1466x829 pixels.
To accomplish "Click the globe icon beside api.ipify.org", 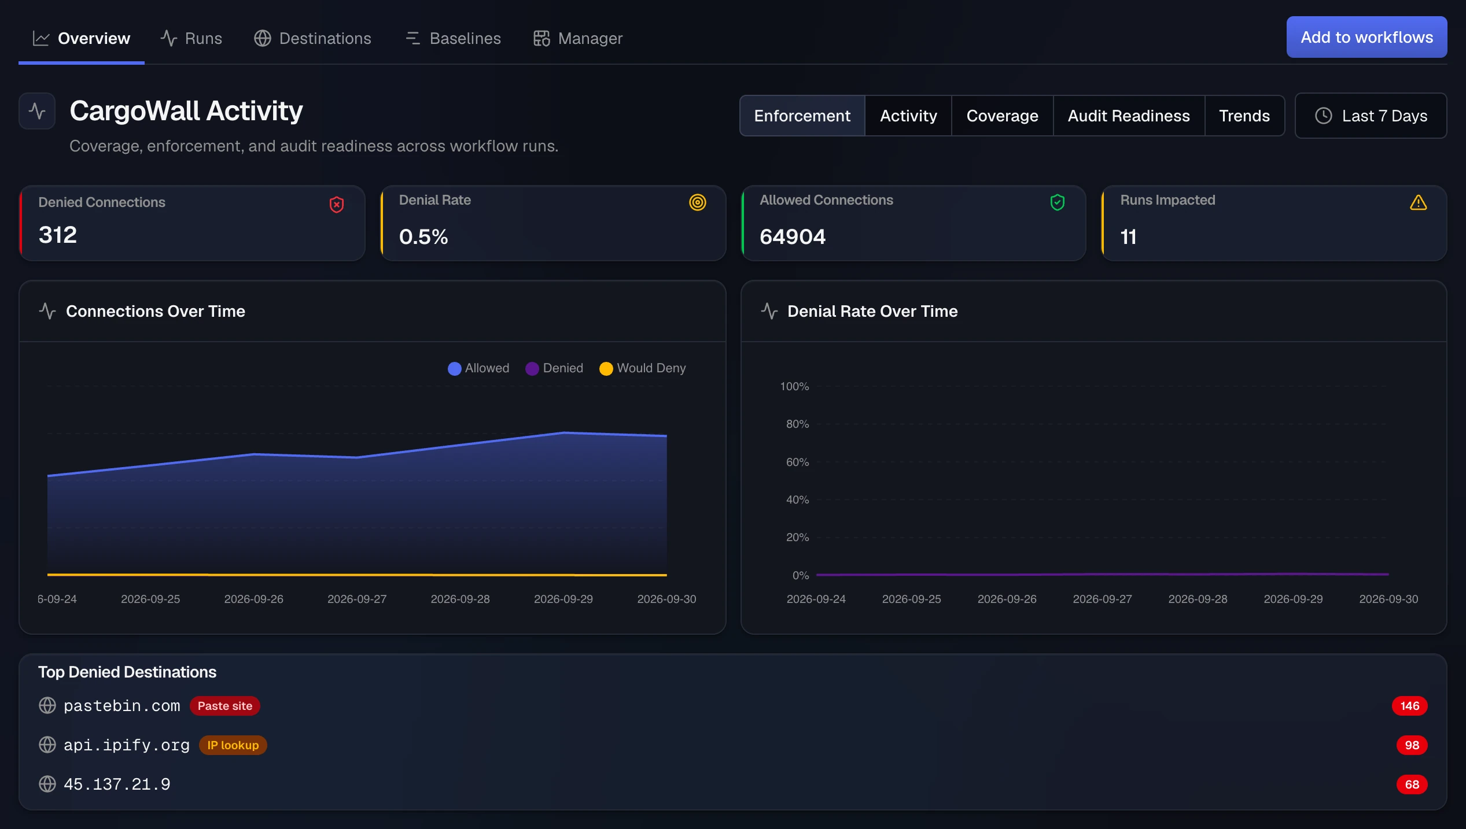I will coord(47,745).
